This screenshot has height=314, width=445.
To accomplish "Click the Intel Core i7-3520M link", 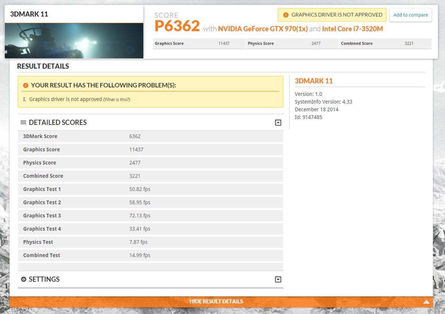I will pyautogui.click(x=352, y=29).
